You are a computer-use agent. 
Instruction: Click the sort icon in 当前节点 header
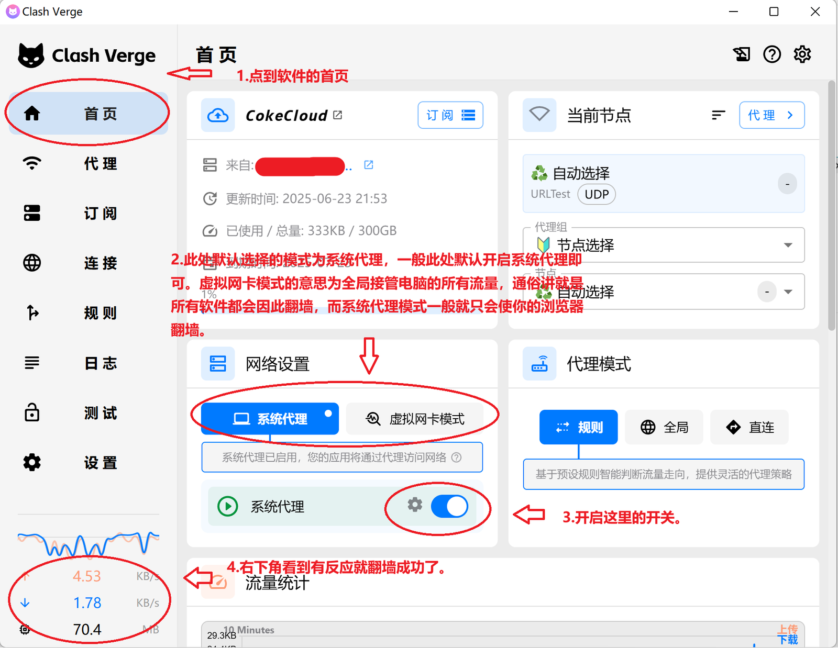[x=719, y=115]
